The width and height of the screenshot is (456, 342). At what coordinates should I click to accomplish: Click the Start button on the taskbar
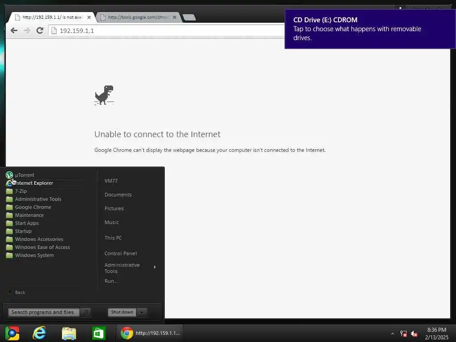[x=12, y=333]
